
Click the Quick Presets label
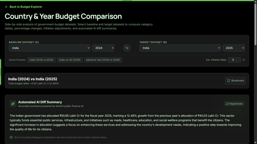(x=17, y=60)
